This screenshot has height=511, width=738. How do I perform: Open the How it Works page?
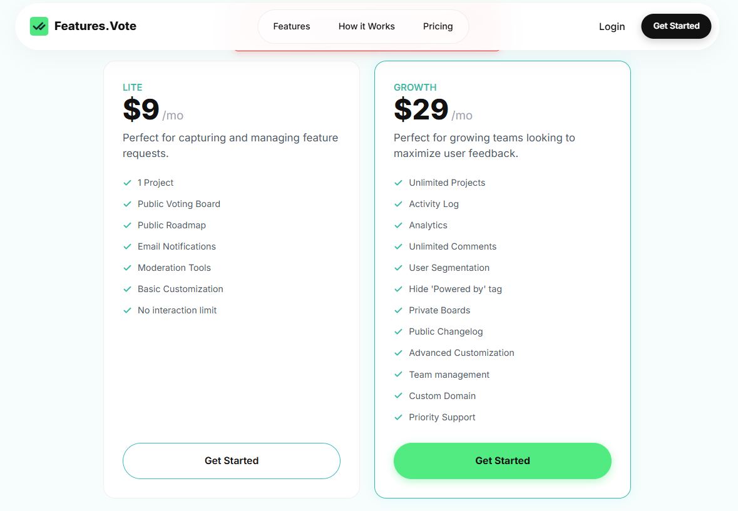click(366, 26)
